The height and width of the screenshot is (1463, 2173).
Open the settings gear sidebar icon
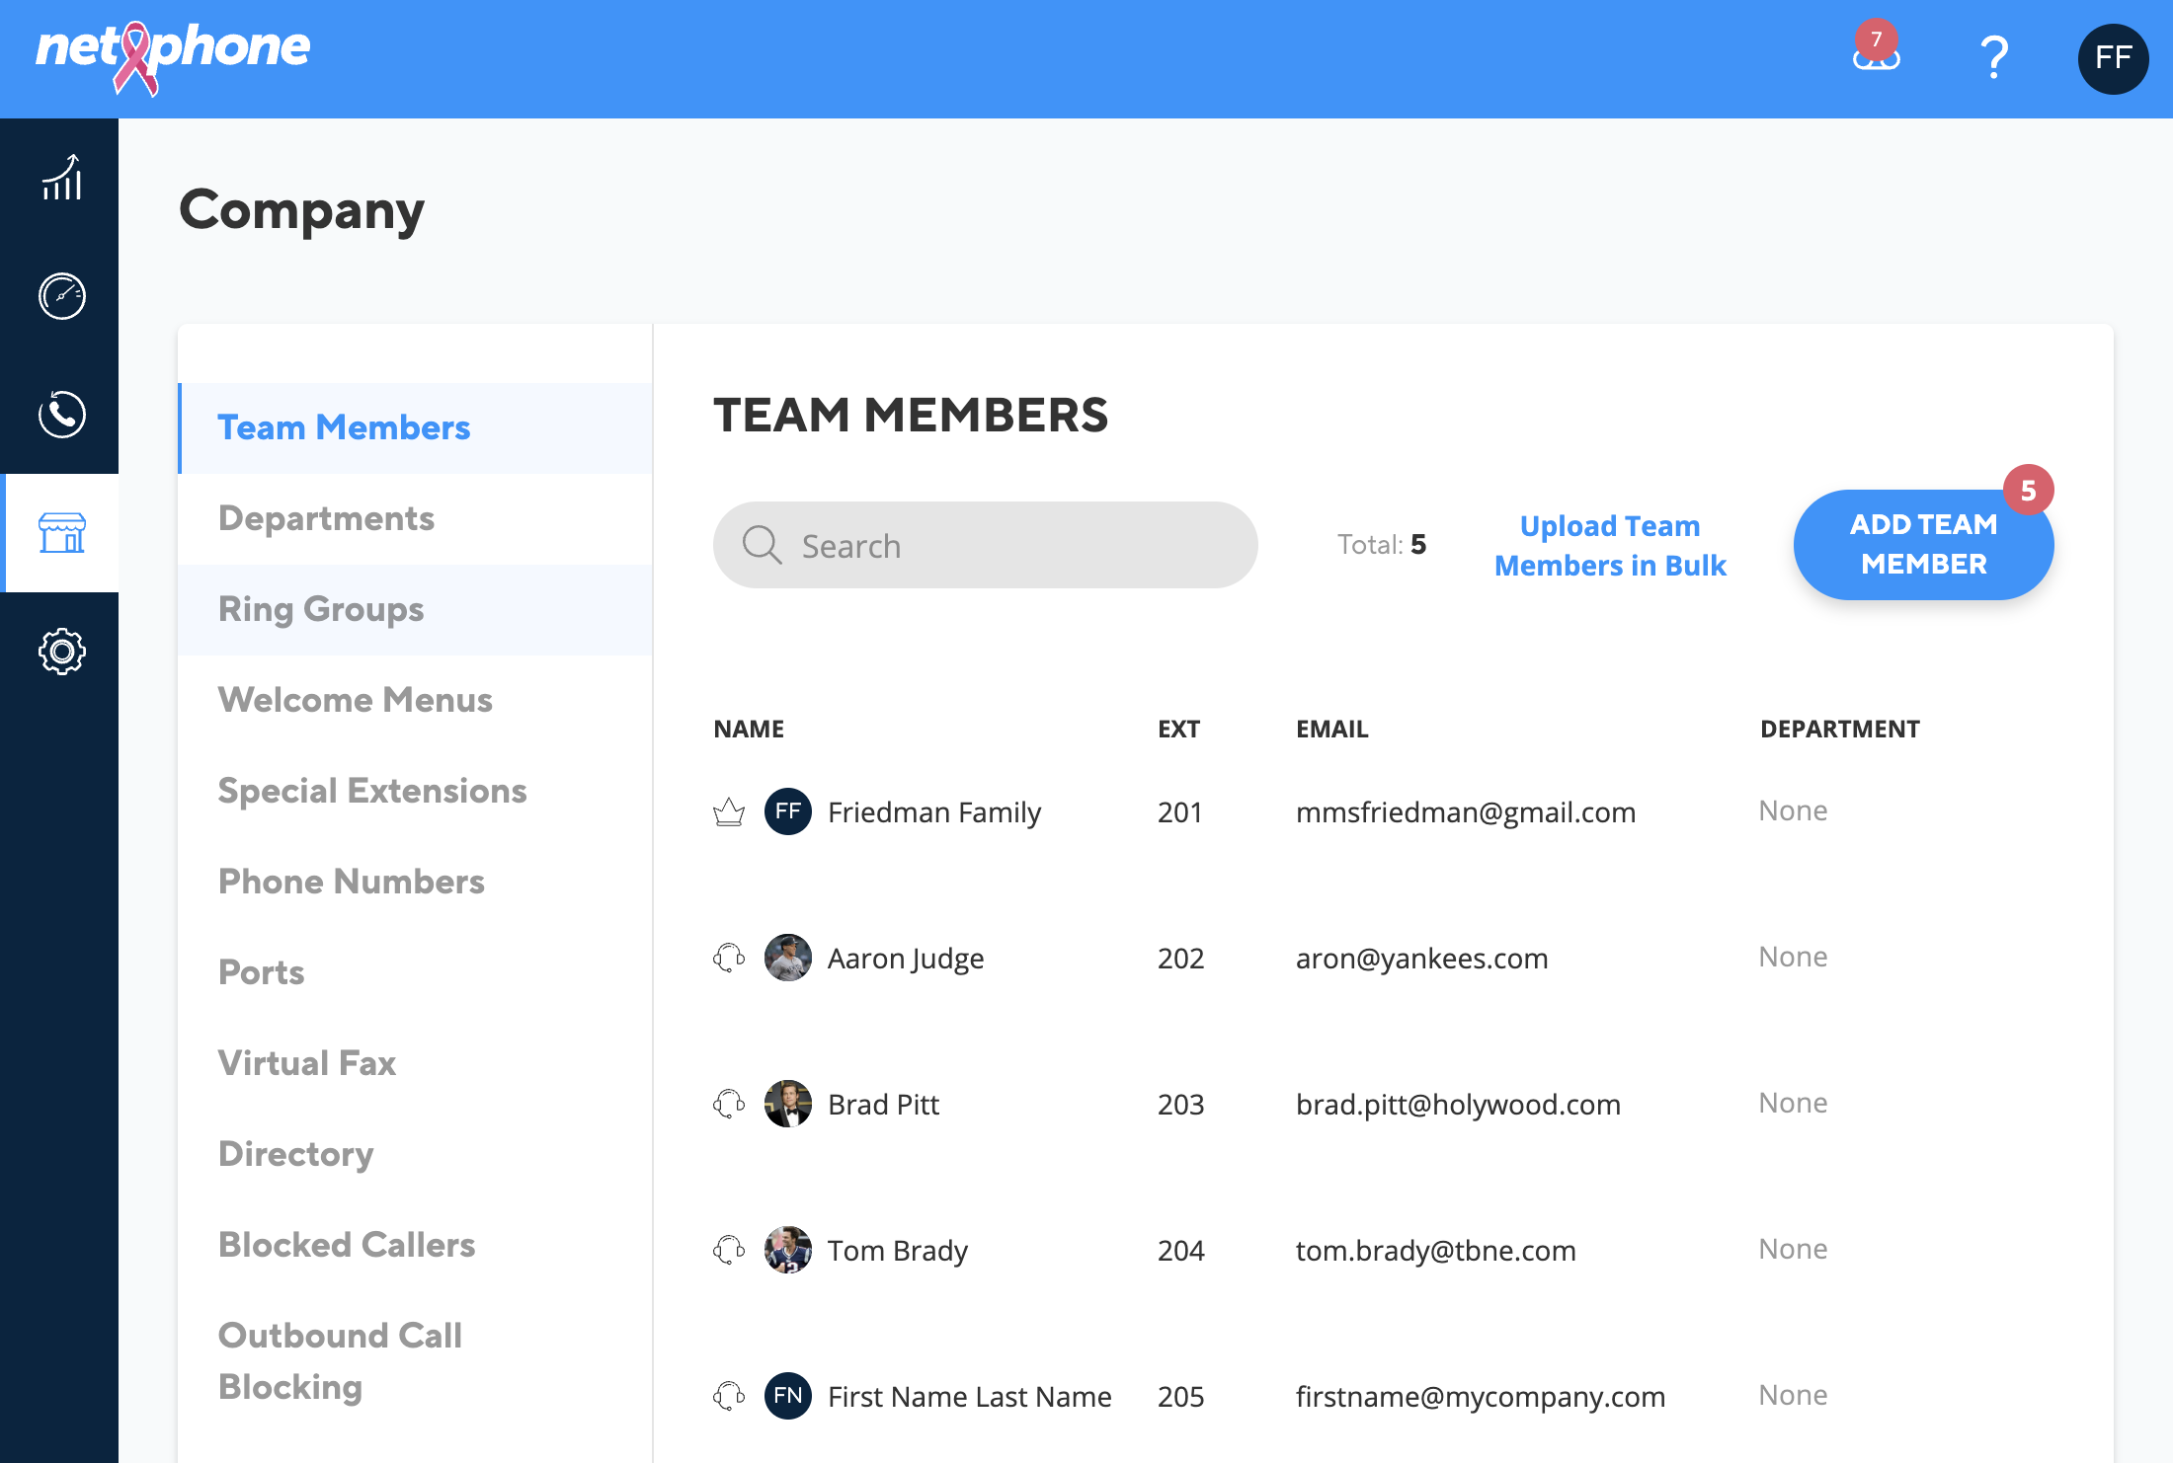pos(61,652)
